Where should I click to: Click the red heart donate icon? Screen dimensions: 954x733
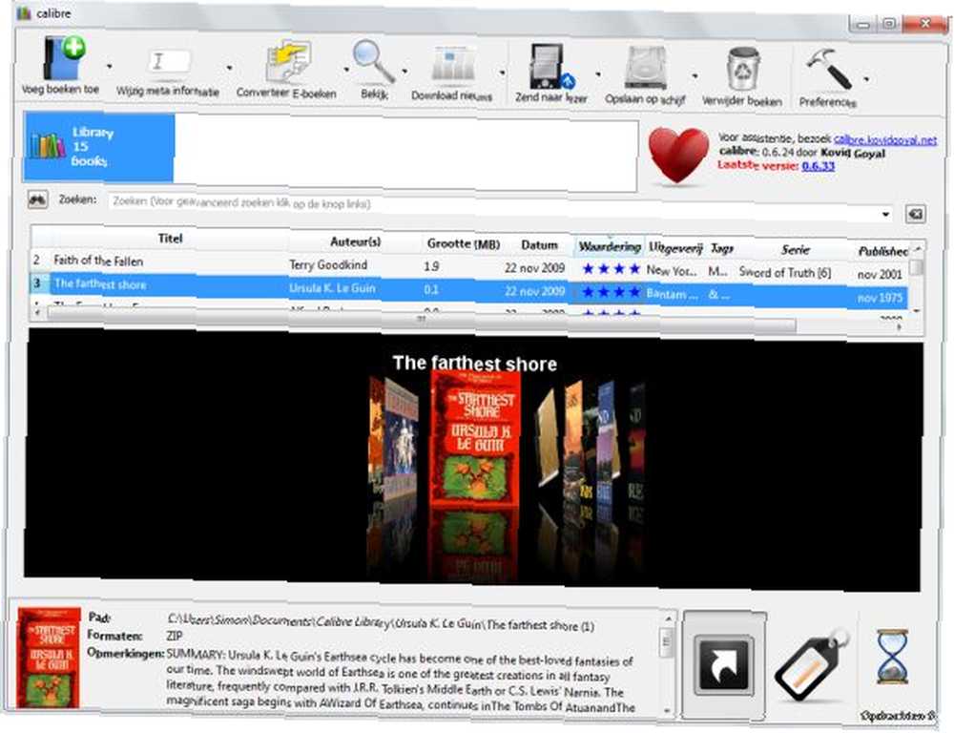click(x=677, y=155)
